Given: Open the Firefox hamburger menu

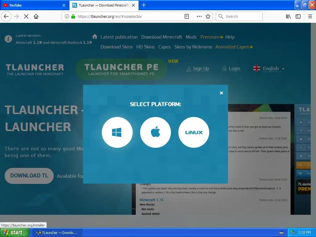Looking at the screenshot, I should [310, 16].
